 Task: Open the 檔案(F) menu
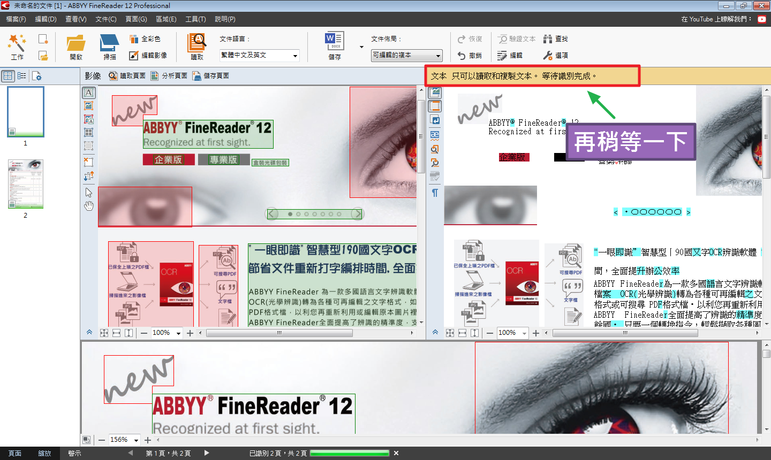pos(16,19)
